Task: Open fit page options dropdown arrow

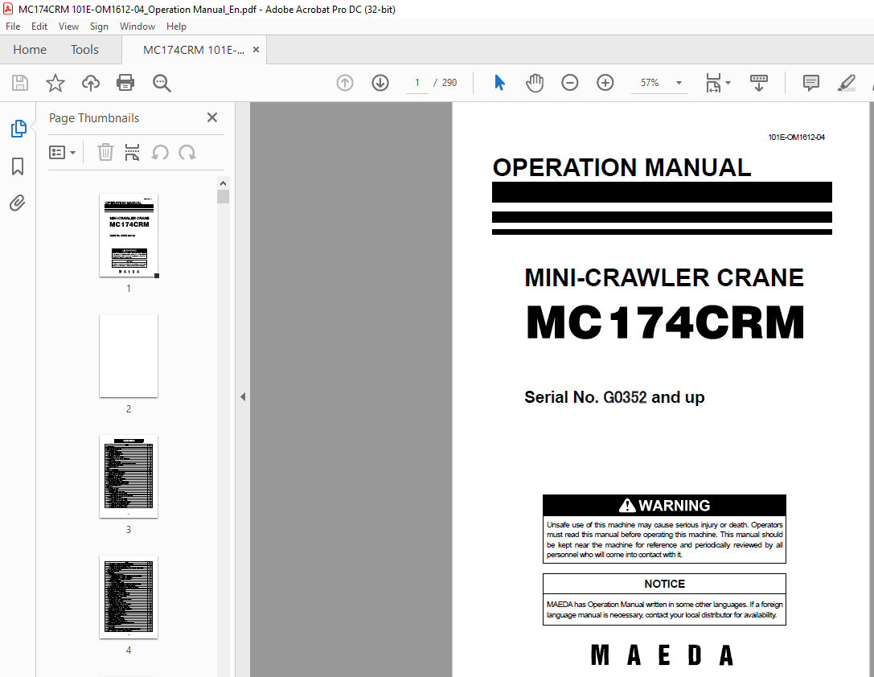Action: (x=728, y=83)
